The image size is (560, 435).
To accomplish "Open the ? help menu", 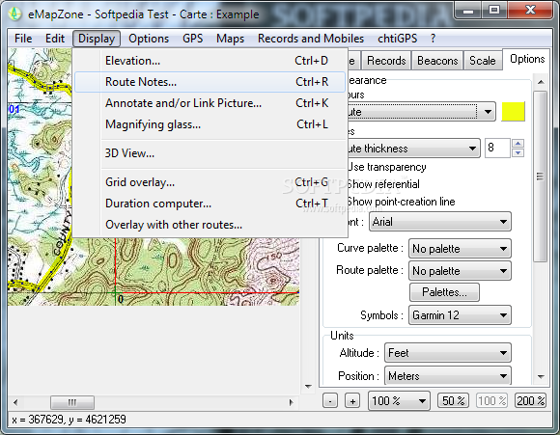I will 433,39.
